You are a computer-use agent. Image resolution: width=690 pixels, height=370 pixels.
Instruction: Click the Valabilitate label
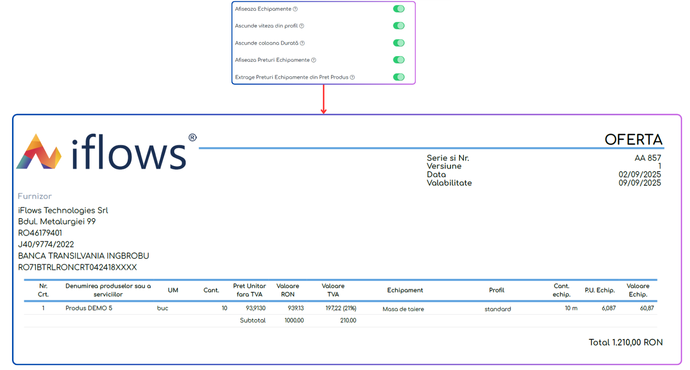pyautogui.click(x=449, y=183)
